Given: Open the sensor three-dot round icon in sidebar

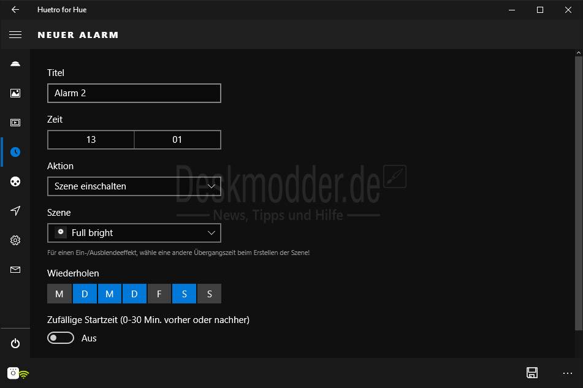Looking at the screenshot, I should coord(15,181).
